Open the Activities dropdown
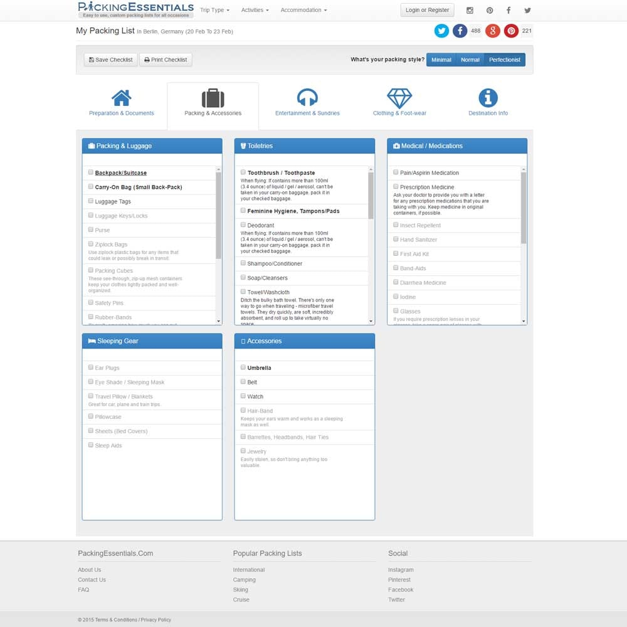The image size is (627, 627). [x=255, y=10]
